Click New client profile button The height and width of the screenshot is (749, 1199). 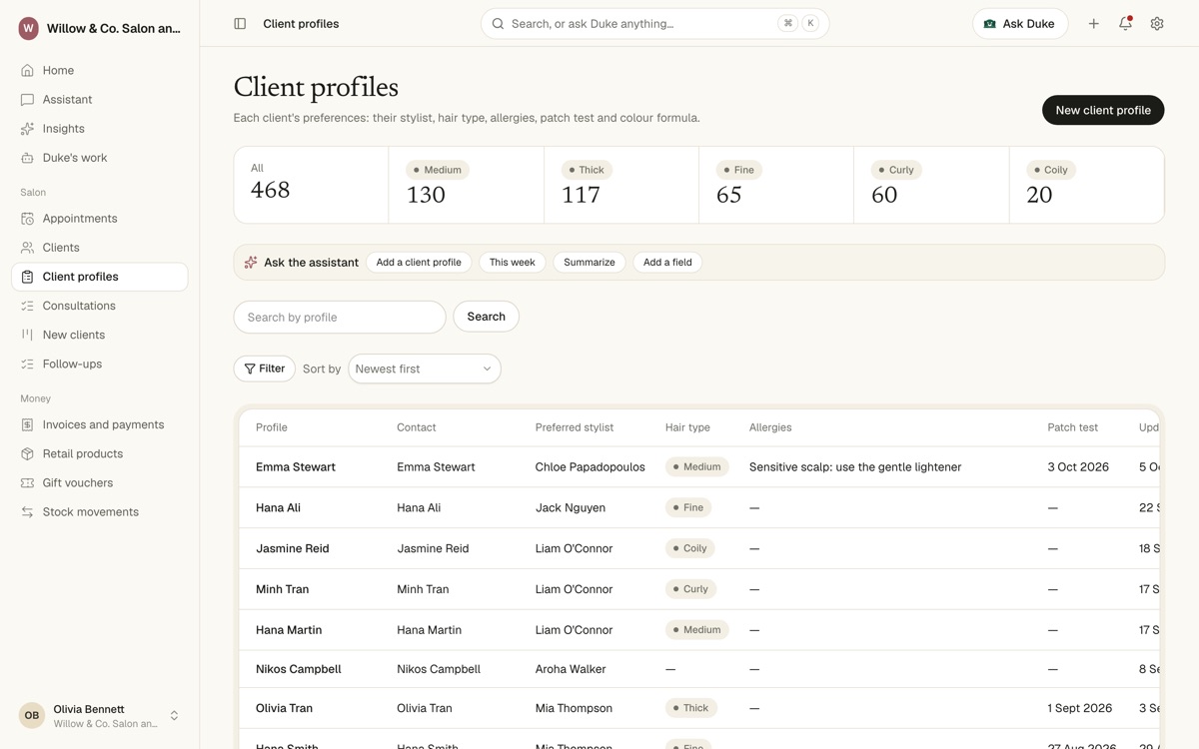1103,110
